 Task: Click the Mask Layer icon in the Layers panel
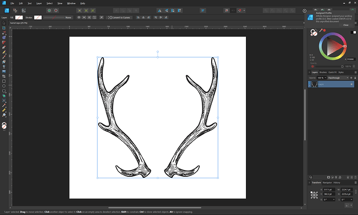coord(328,177)
